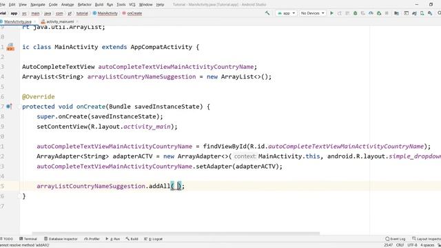Click the class gutter icon beside MainActivity declaration
This screenshot has height=248, width=441.
(10, 47)
